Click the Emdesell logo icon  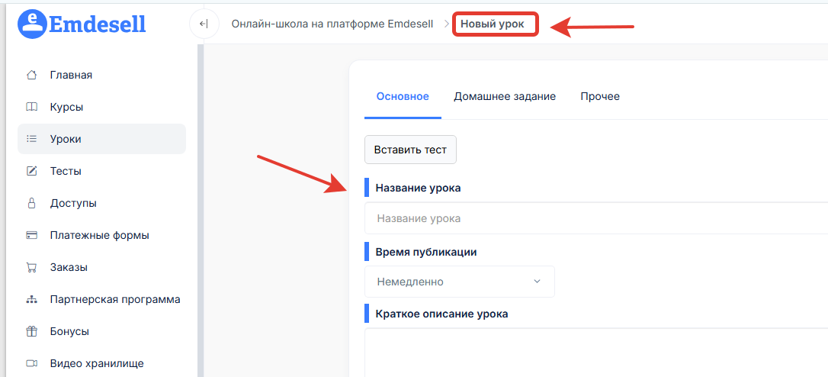(33, 24)
